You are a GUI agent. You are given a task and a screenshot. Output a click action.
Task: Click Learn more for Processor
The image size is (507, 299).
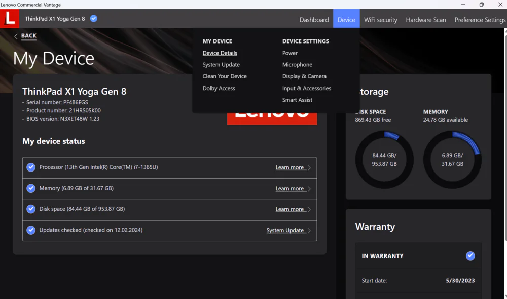[289, 167]
